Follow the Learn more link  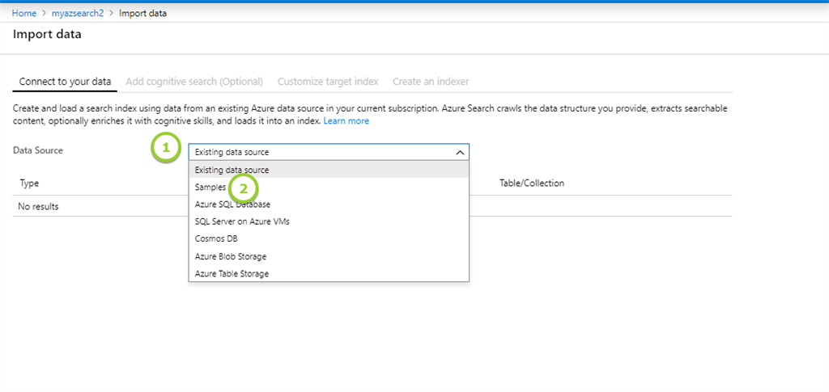tap(346, 120)
